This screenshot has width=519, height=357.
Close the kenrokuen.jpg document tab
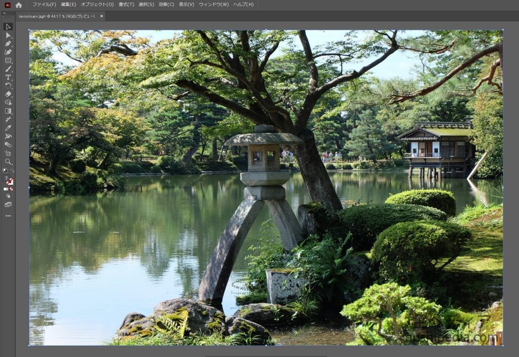101,16
